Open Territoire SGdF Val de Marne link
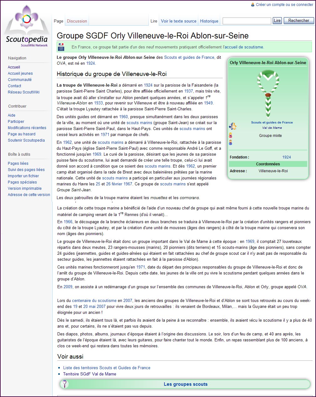The height and width of the screenshot is (397, 316). (x=90, y=374)
